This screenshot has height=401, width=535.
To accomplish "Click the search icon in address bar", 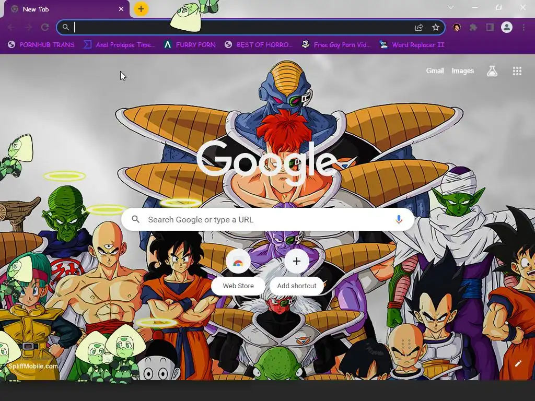I will [65, 27].
